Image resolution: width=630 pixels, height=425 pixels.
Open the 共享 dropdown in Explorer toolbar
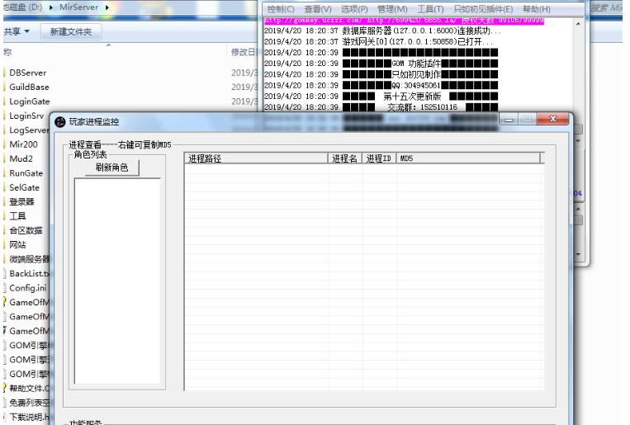click(17, 31)
